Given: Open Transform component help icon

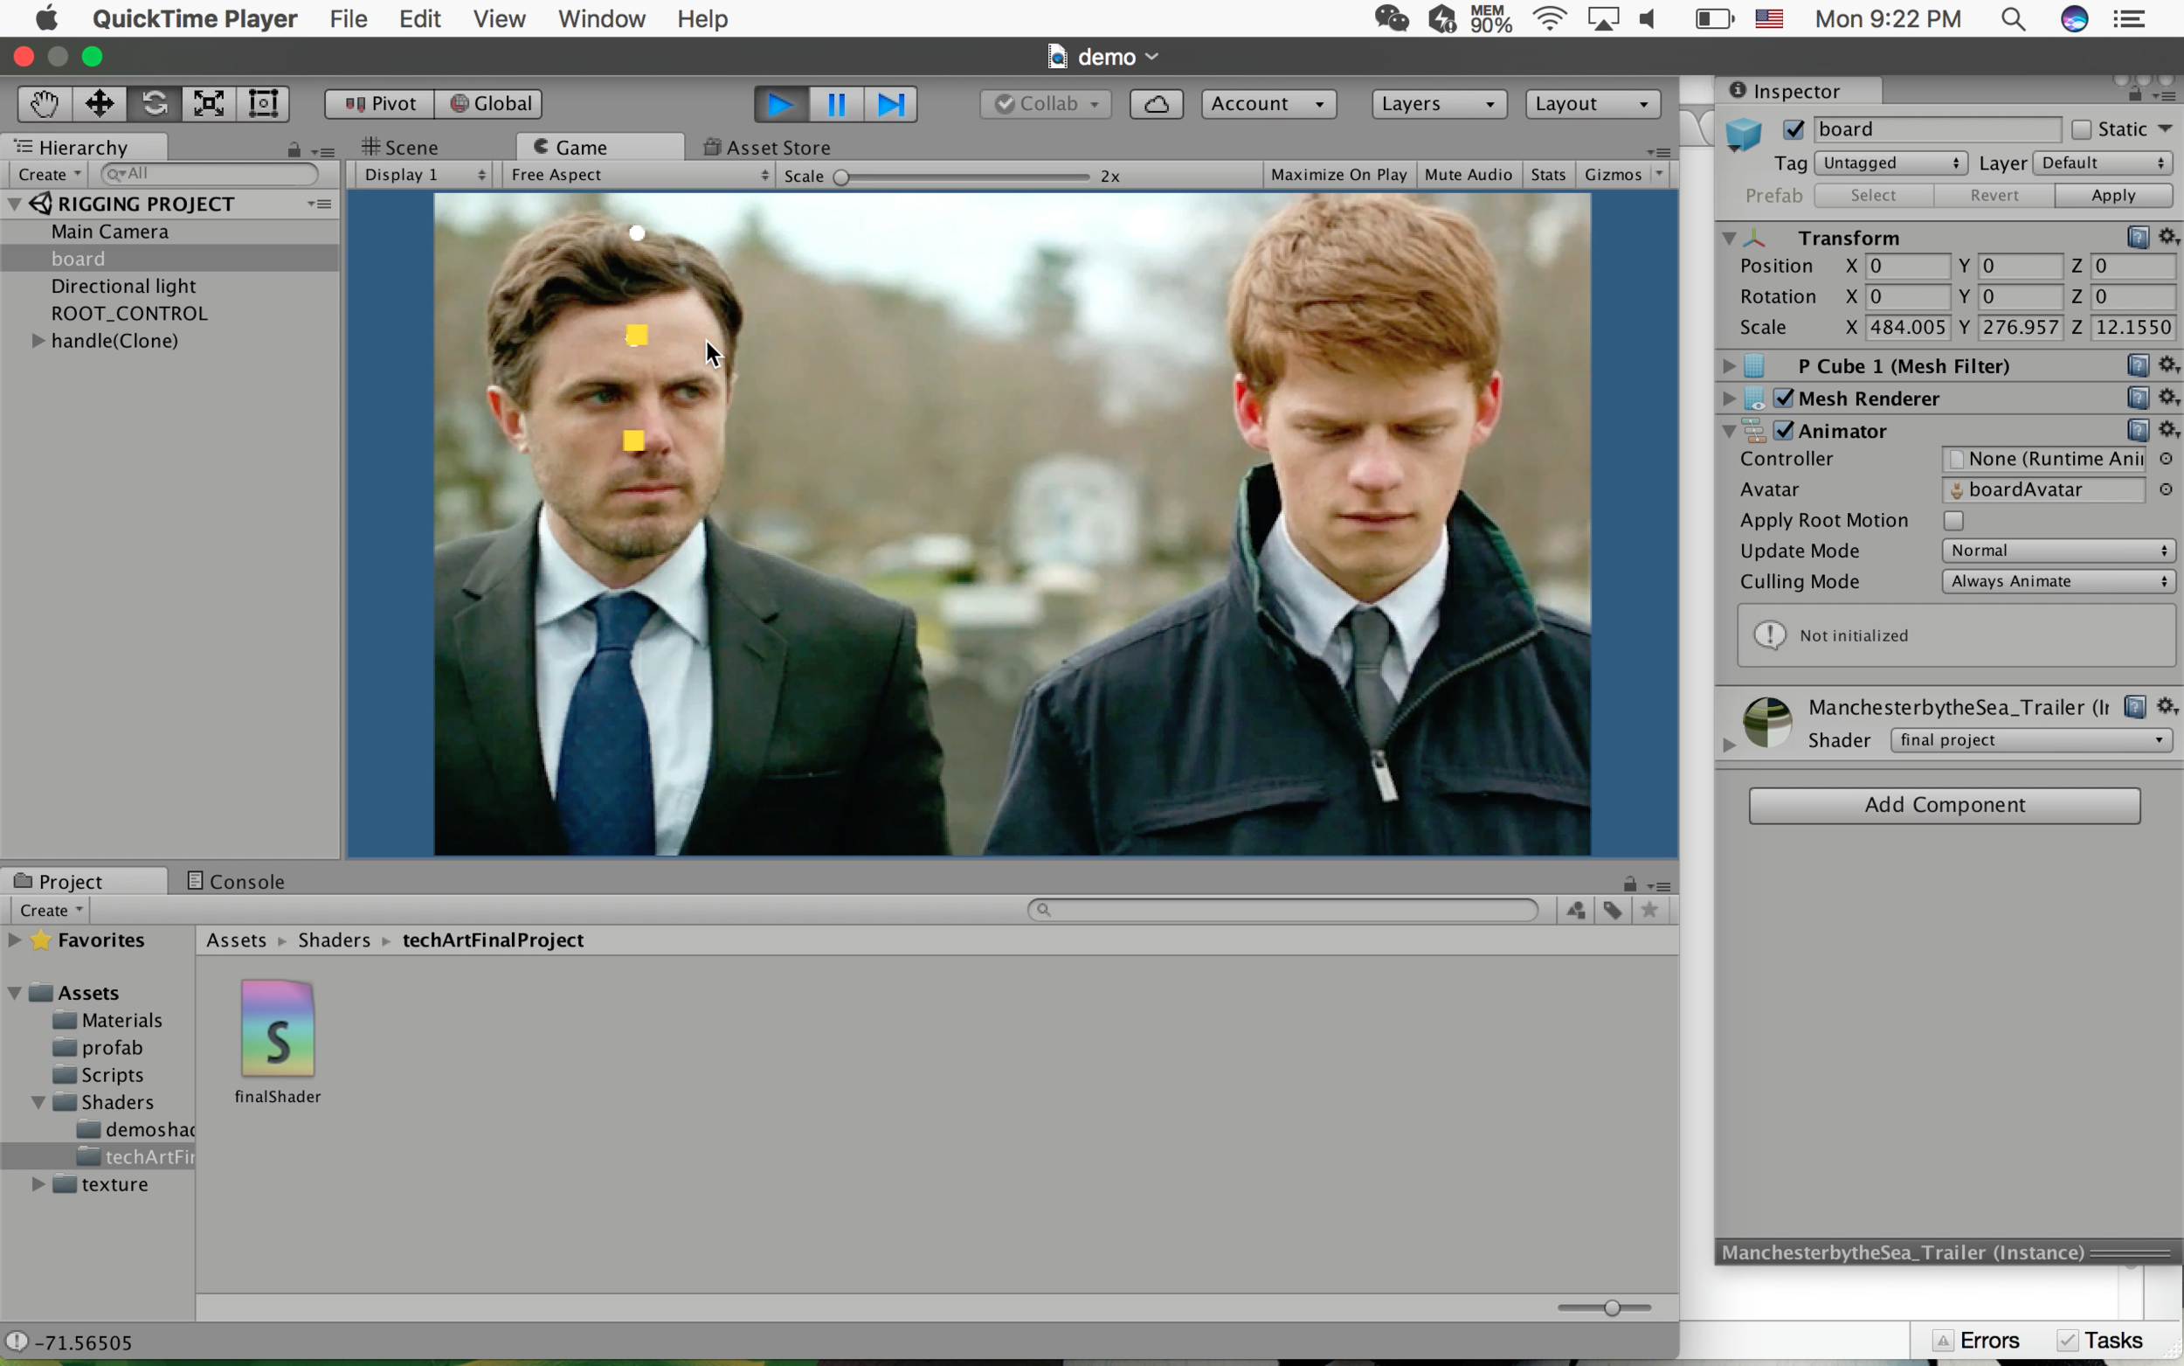Looking at the screenshot, I should (2137, 237).
